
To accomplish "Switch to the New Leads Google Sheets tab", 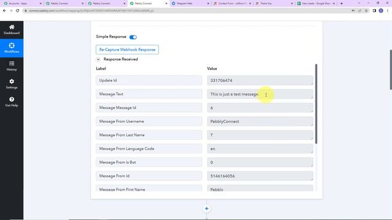I will click(316, 4).
